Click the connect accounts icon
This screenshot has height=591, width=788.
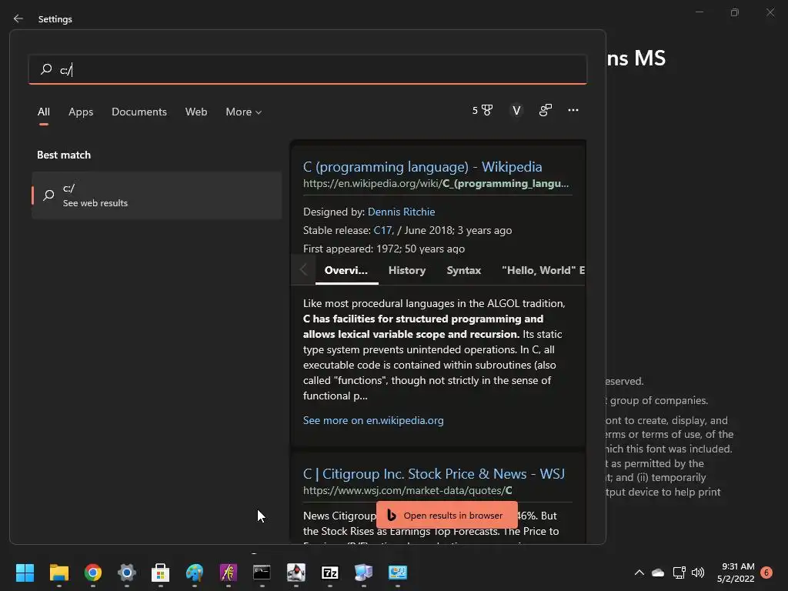pos(546,110)
